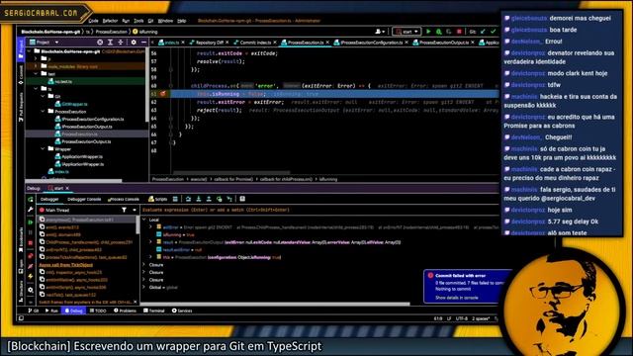Click the View Breakpoints icon
The width and height of the screenshot is (633, 356).
[x=31, y=256]
